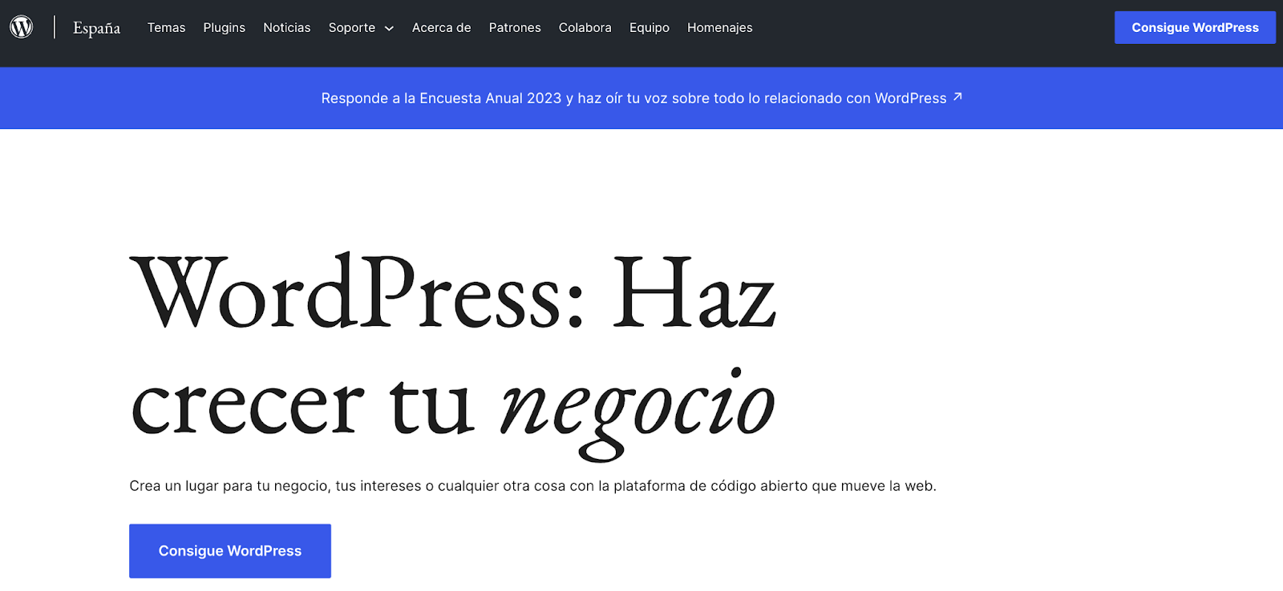Go to the Equipo page

pyautogui.click(x=650, y=27)
